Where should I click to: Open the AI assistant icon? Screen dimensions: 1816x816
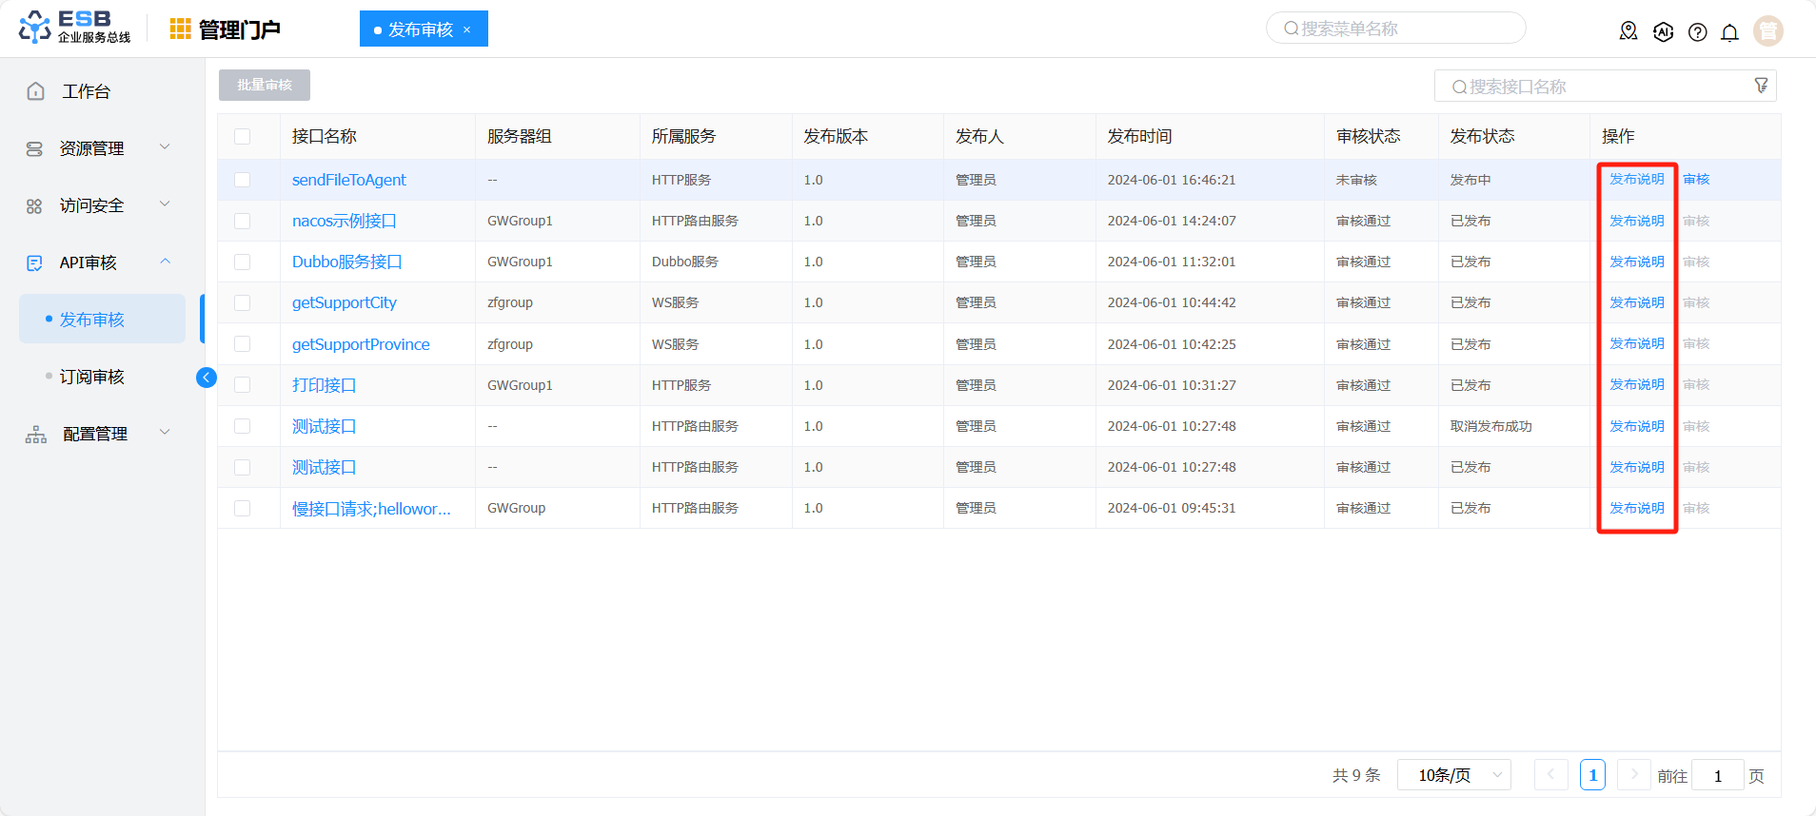[x=1663, y=31]
